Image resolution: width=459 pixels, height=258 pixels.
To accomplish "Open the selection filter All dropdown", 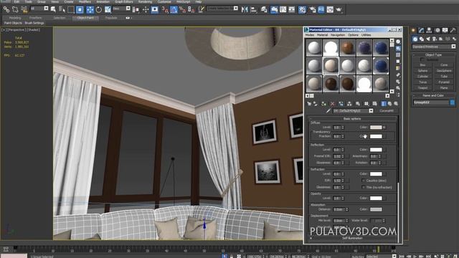I will pos(39,9).
